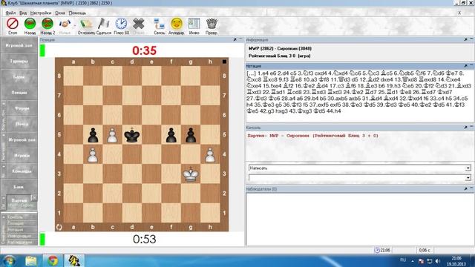Open the Помощь menu
Image resolution: width=475 pixels, height=267 pixels.
tap(77, 13)
